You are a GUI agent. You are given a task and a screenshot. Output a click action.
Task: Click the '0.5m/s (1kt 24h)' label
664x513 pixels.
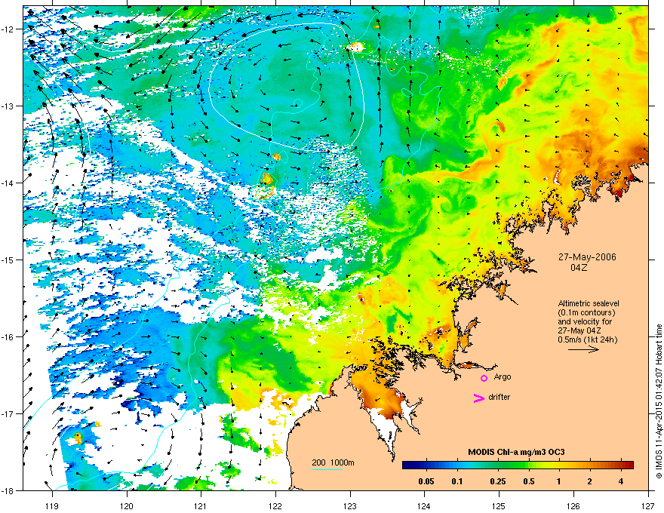tap(587, 339)
